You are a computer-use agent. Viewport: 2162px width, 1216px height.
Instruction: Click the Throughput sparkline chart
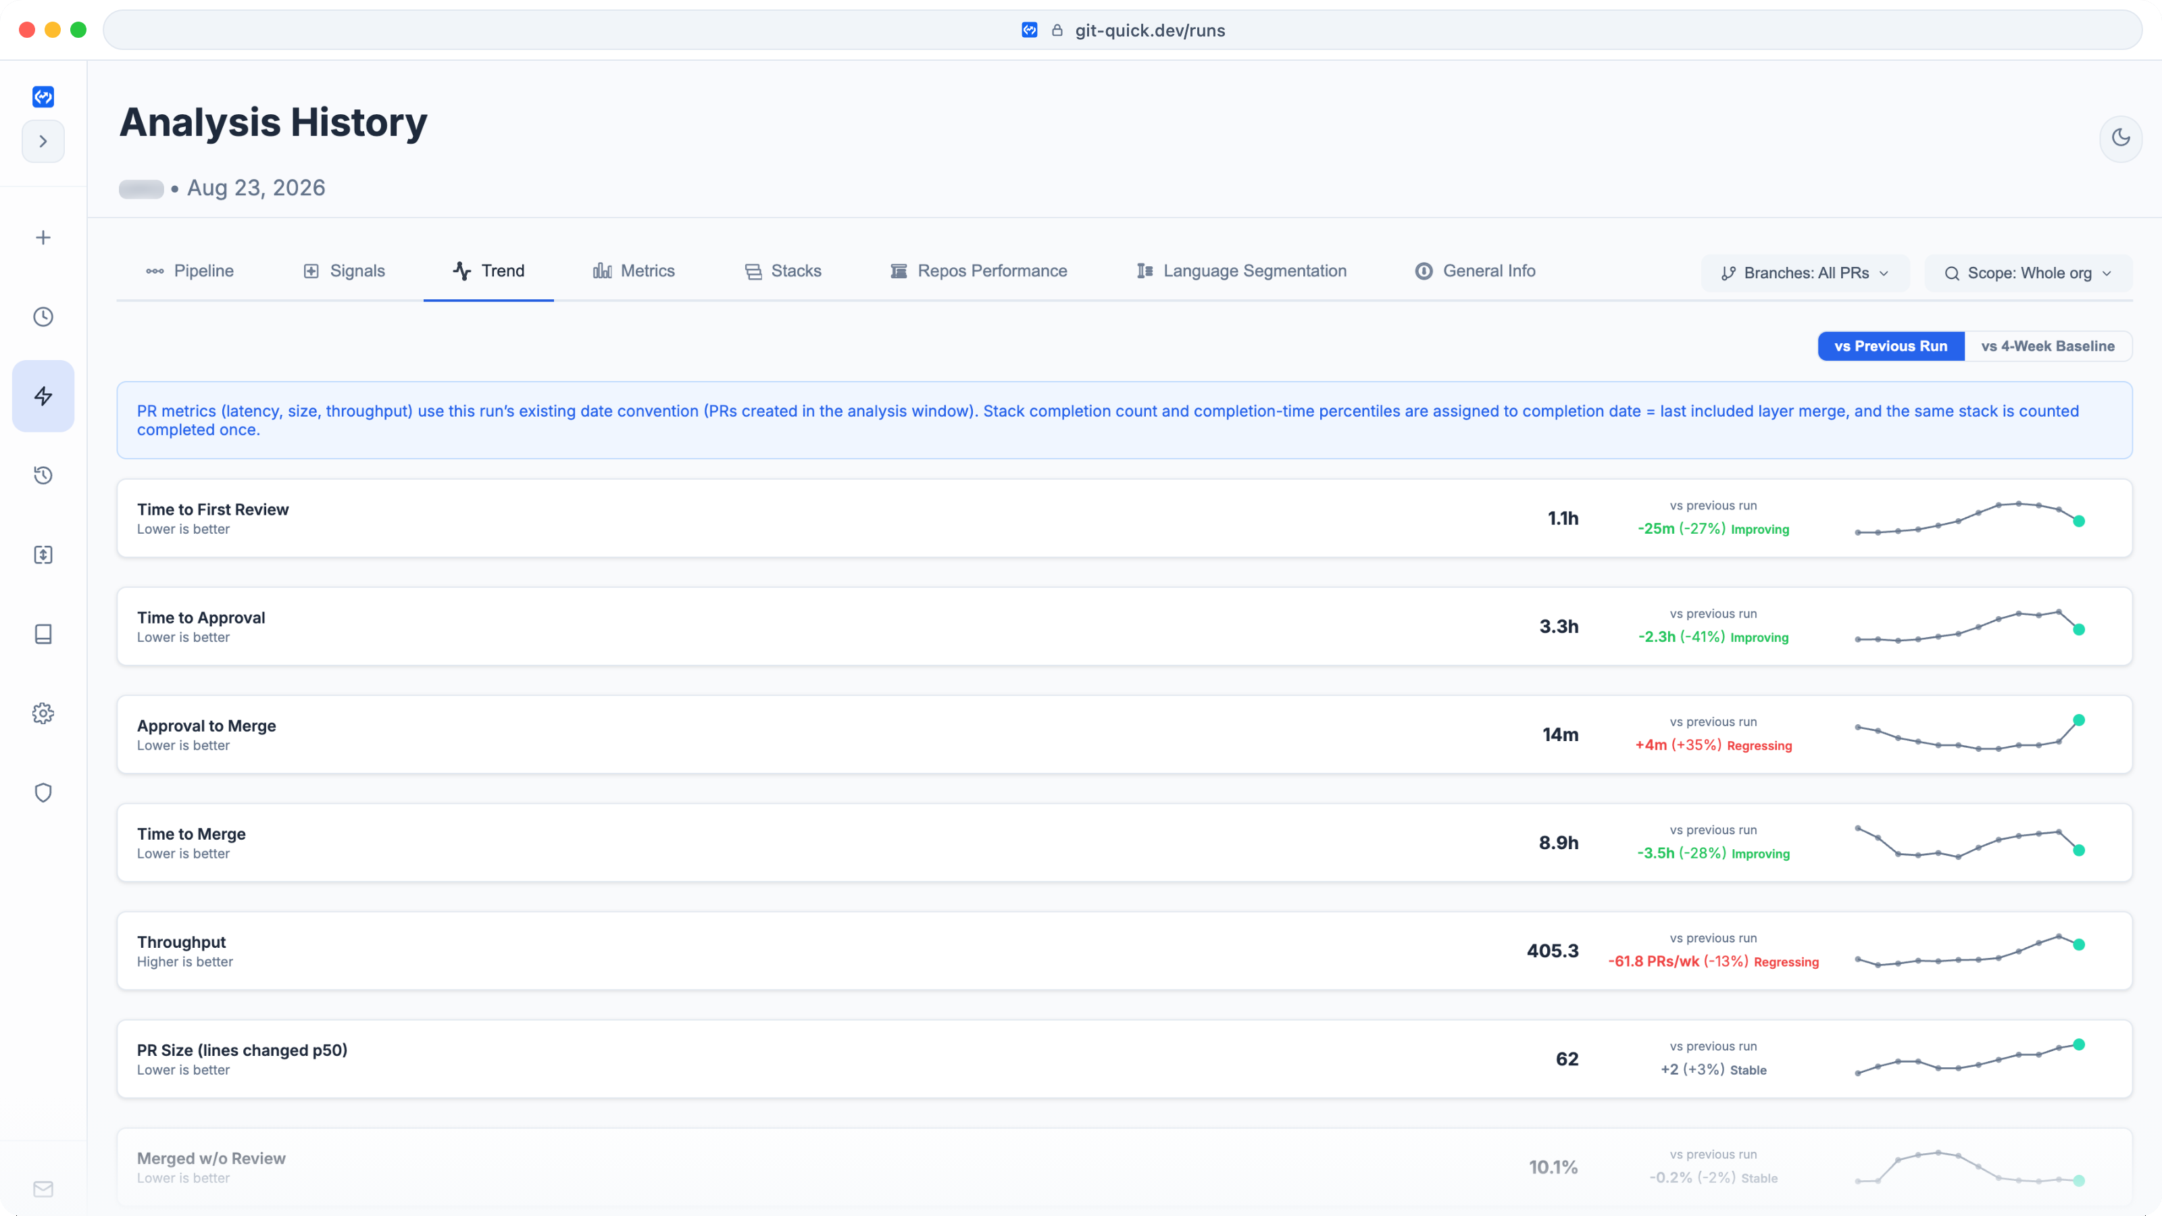[x=1969, y=950]
